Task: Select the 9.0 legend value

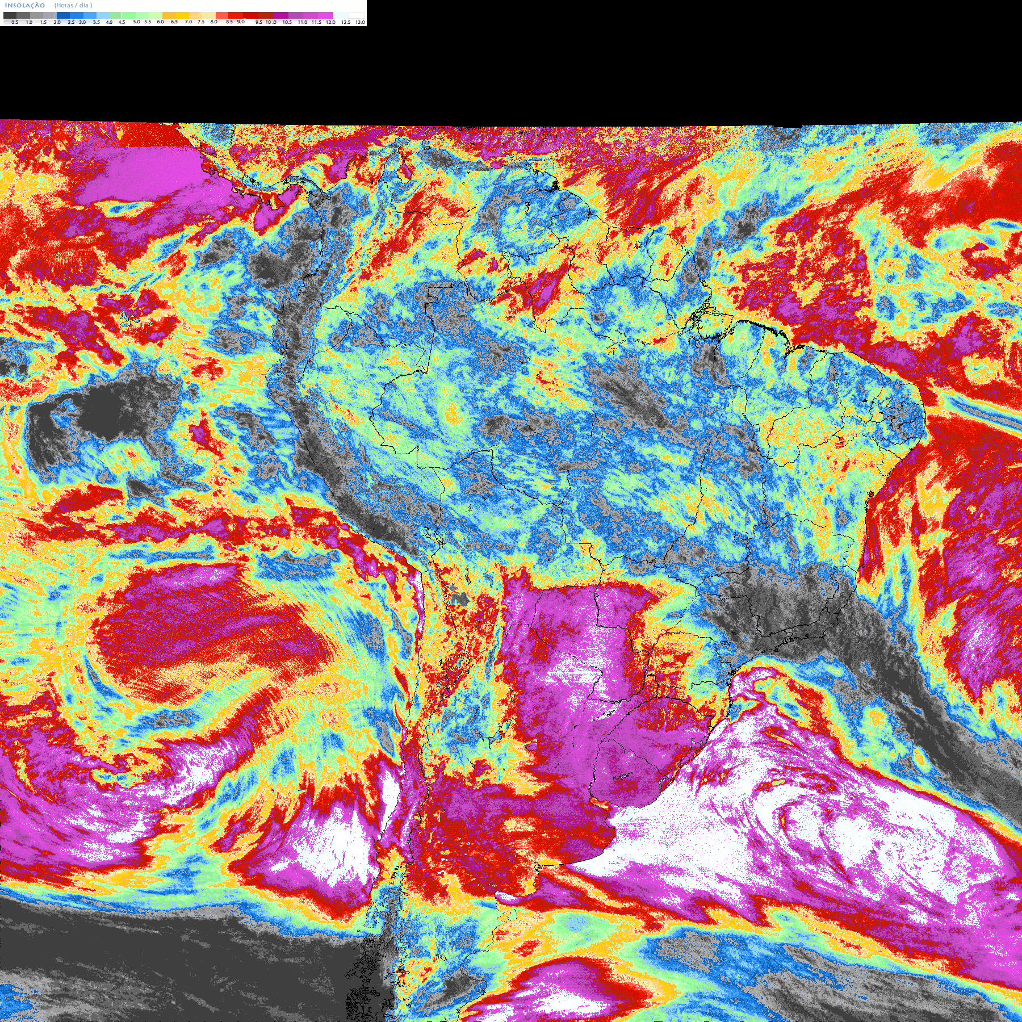Action: click(241, 22)
